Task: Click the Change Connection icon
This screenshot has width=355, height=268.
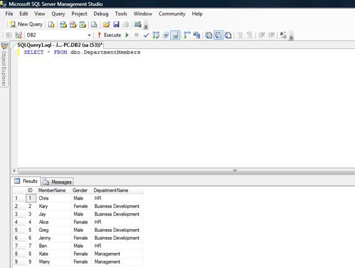Action: [x=18, y=35]
